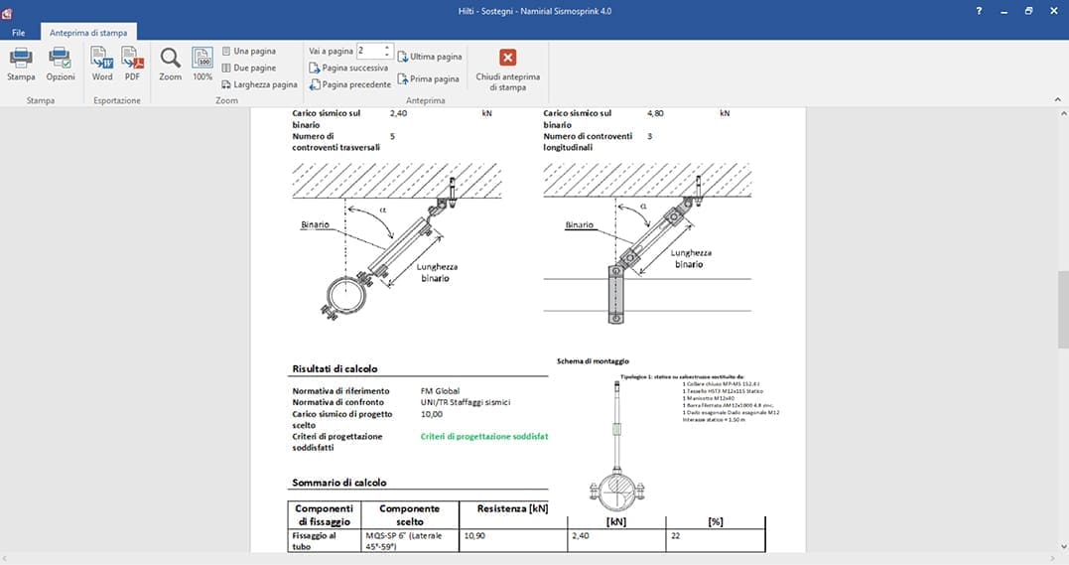The height and width of the screenshot is (565, 1069).
Task: Decrease page number with down arrow
Action: coord(387,55)
